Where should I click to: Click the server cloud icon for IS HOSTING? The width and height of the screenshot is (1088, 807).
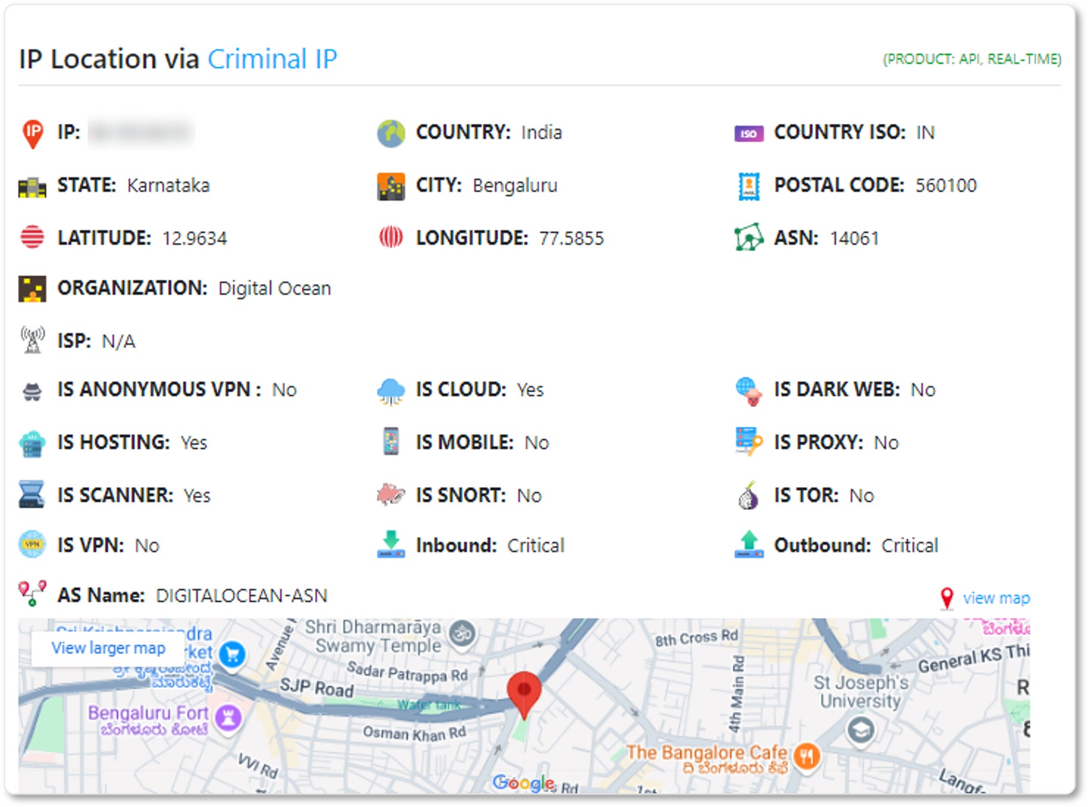[x=32, y=444]
